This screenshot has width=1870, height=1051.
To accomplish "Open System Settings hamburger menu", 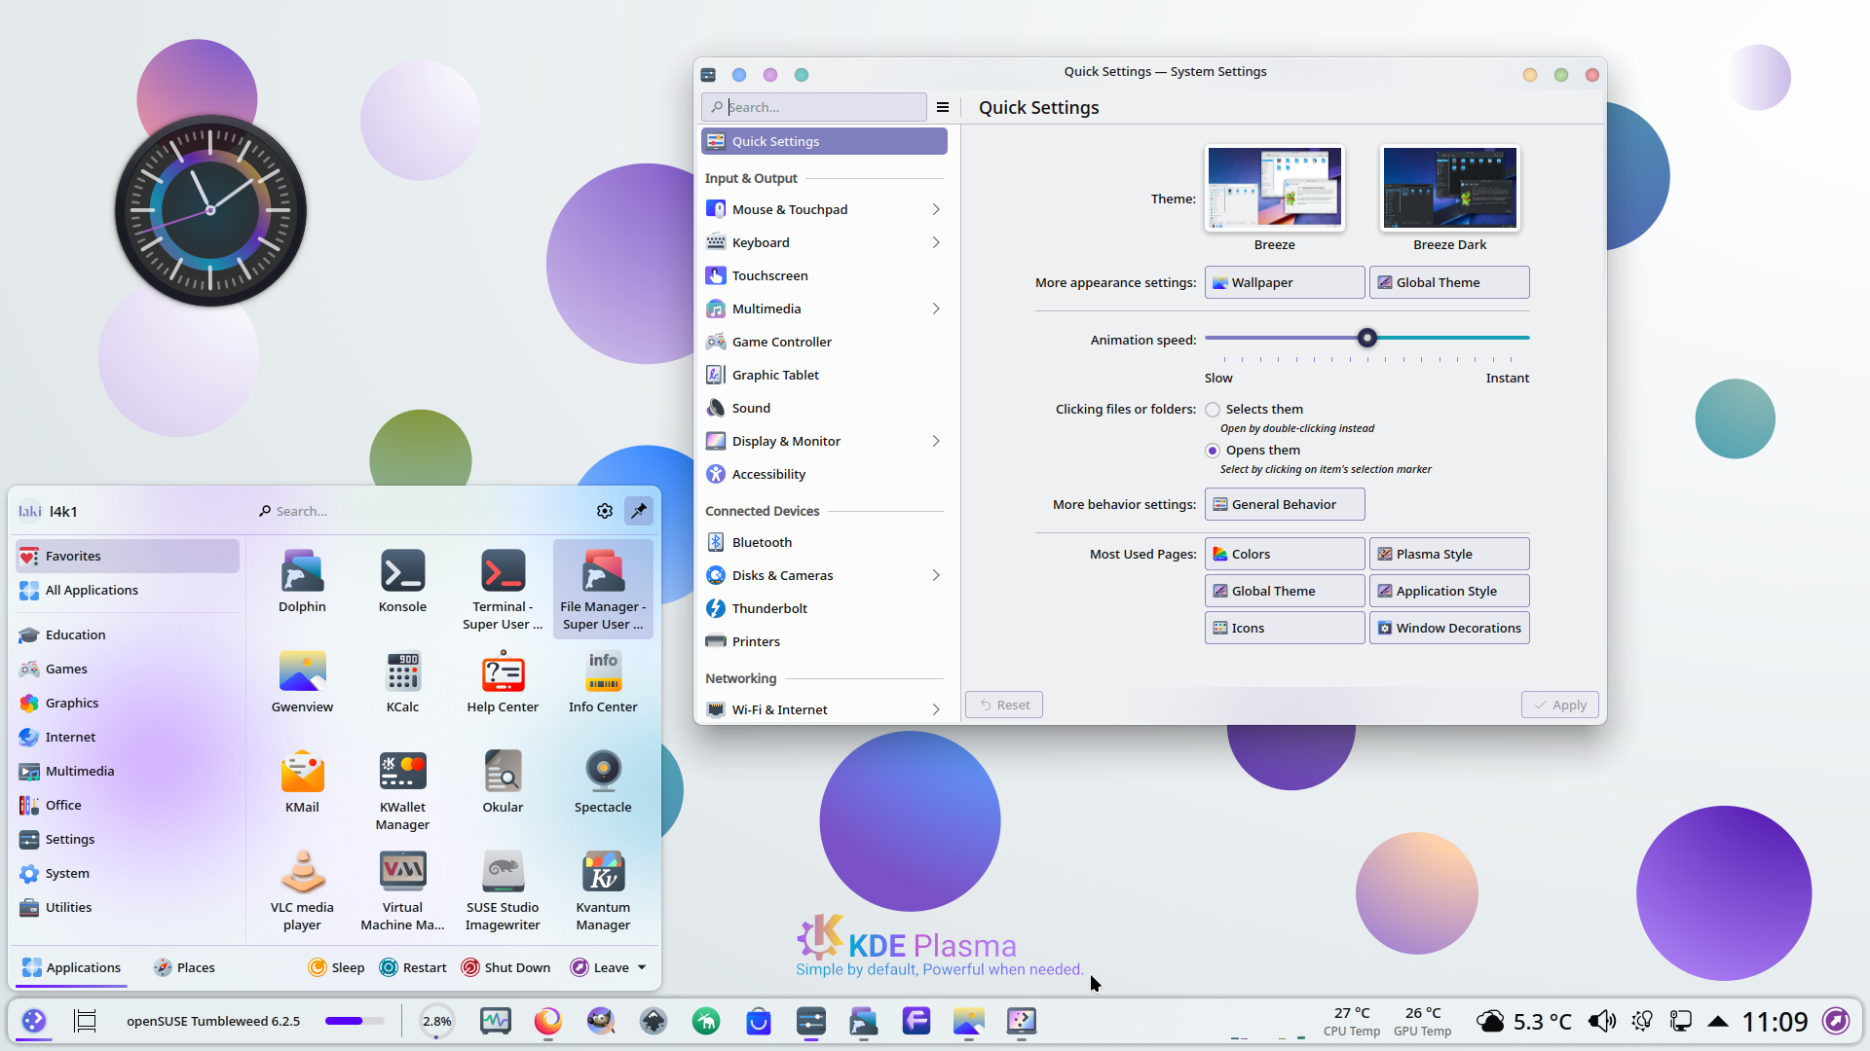I will (x=943, y=107).
